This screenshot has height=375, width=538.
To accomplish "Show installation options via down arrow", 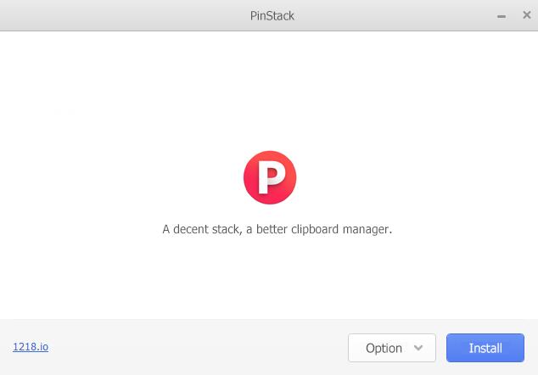I will 418,348.
